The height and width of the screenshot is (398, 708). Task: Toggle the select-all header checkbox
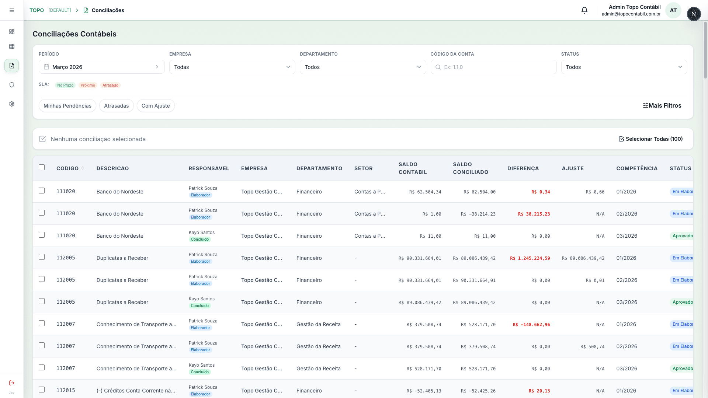coord(42,167)
